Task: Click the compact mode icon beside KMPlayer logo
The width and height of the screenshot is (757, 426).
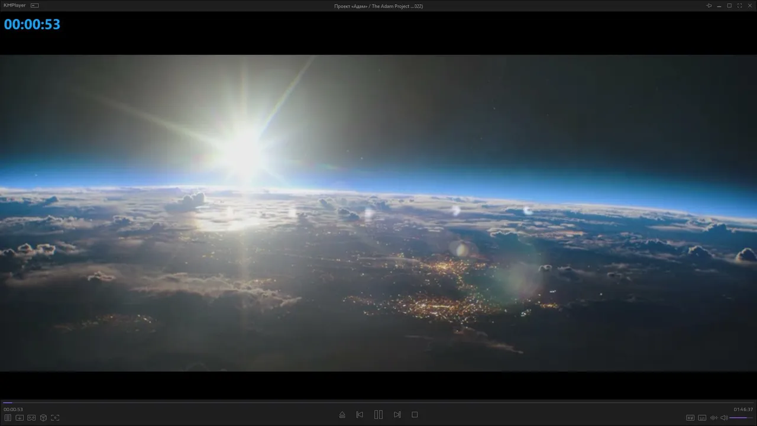Action: coord(34,5)
